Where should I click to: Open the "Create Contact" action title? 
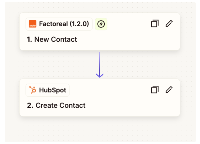60,105
